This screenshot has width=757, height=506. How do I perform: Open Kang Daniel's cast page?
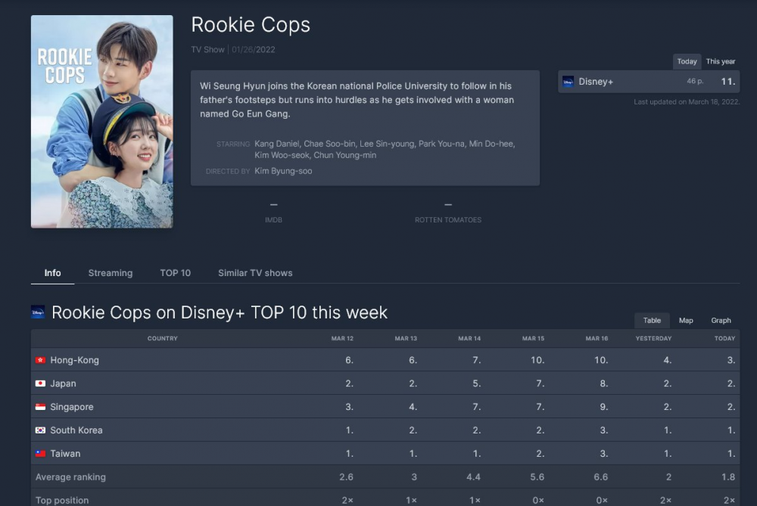(x=277, y=144)
